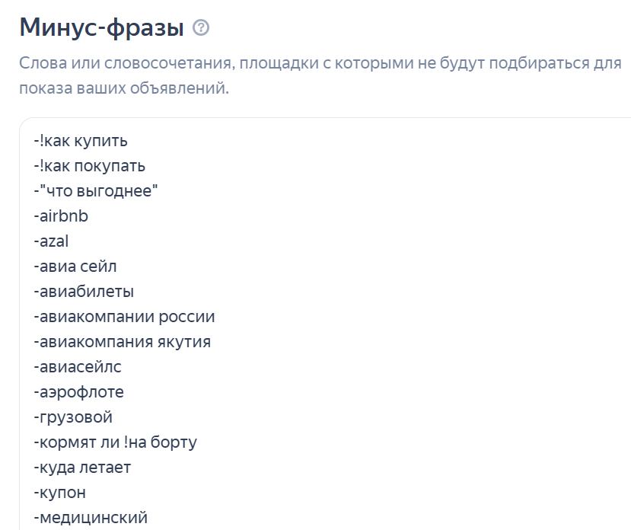Click on the '-"что выгоднее"' entry
Viewport: 631px width, 530px height.
click(95, 191)
